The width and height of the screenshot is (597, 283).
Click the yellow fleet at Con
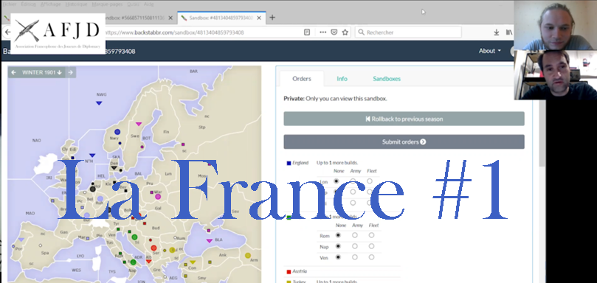tap(193, 262)
